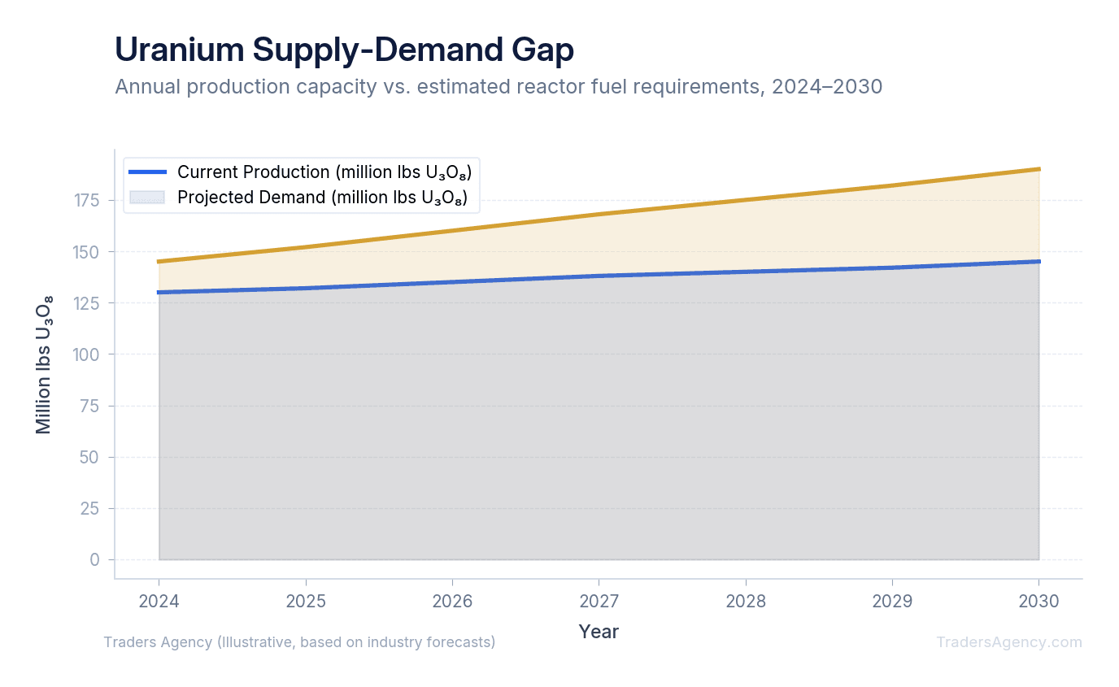The image size is (1119, 687).
Task: Click the shaded Projected Demand legend swatch
Action: [147, 198]
